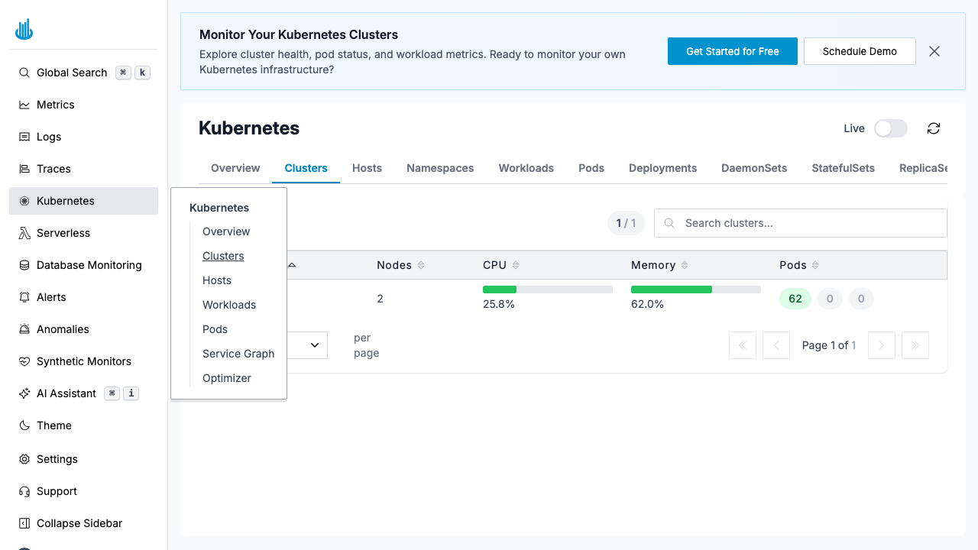978x550 pixels.
Task: Select Workloads from the Kubernetes flyout menu
Action: click(229, 305)
